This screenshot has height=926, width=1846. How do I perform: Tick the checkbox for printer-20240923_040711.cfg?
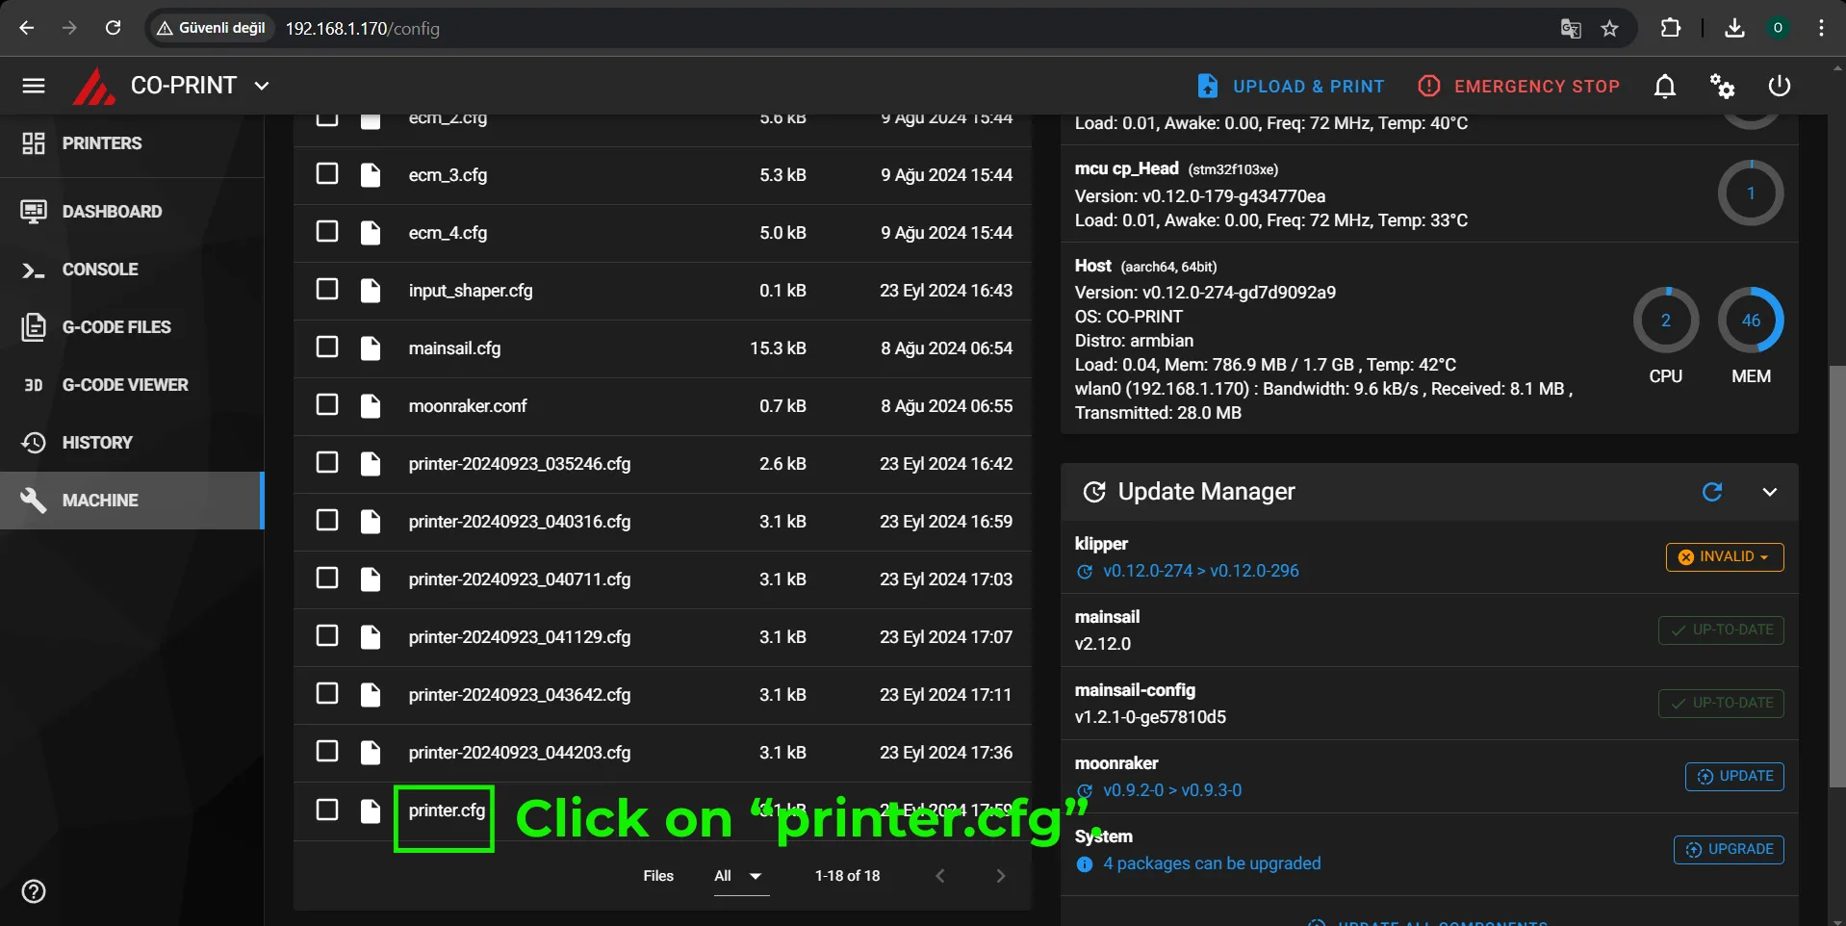click(327, 578)
